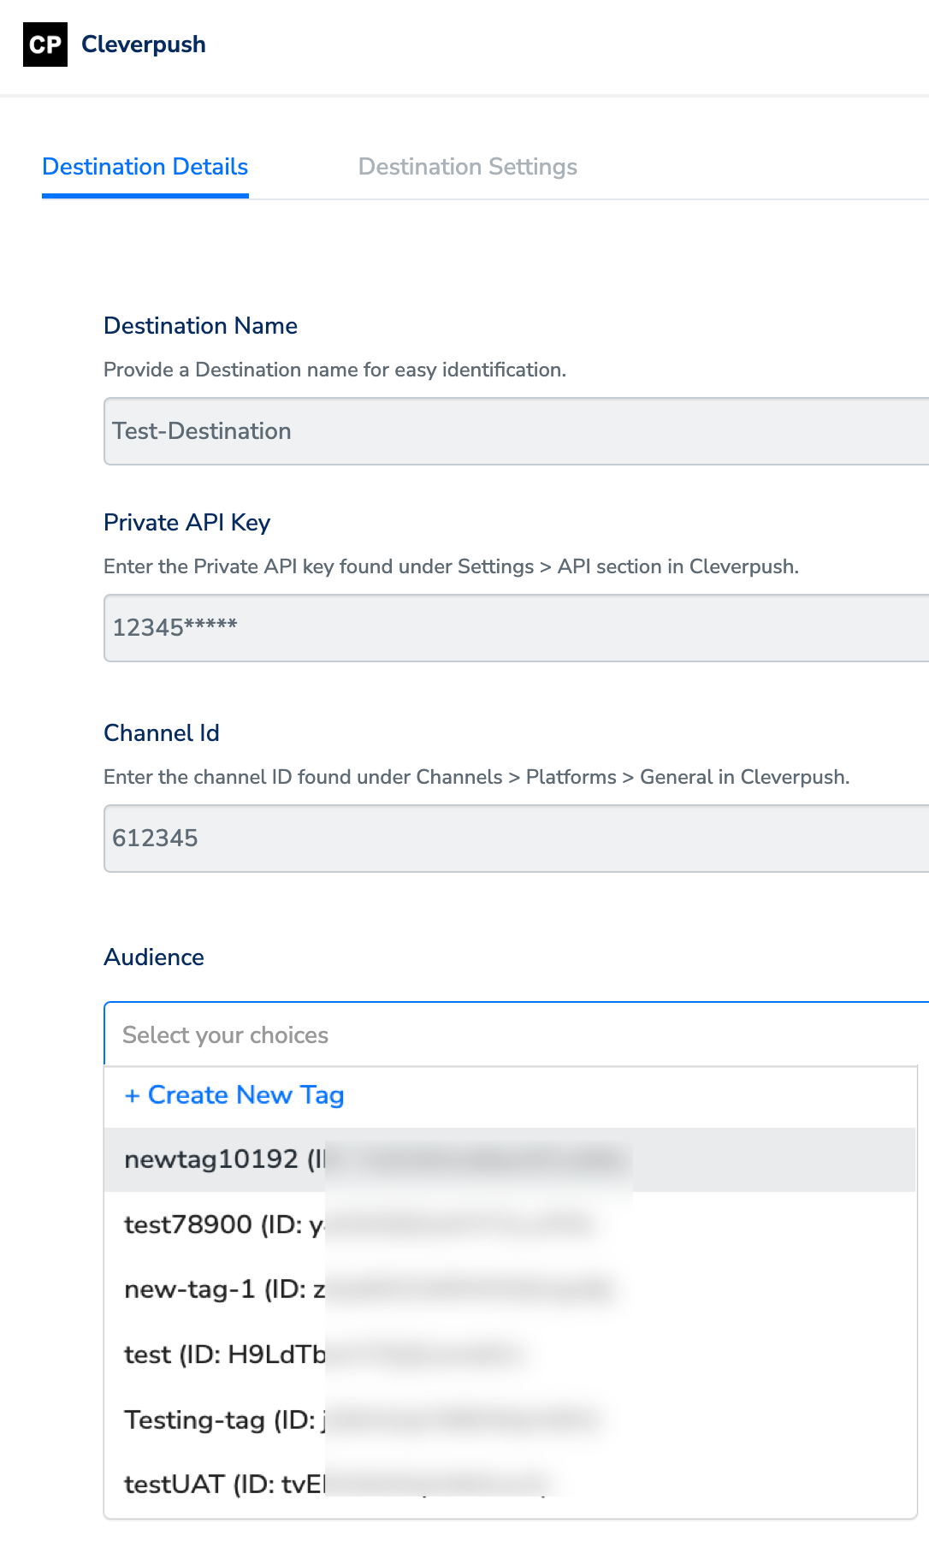Click the Cleverpush title text
Viewport: 929px width, 1547px height.
click(144, 44)
